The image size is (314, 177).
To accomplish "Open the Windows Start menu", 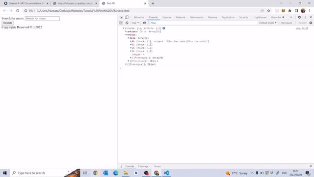I will coord(5,173).
